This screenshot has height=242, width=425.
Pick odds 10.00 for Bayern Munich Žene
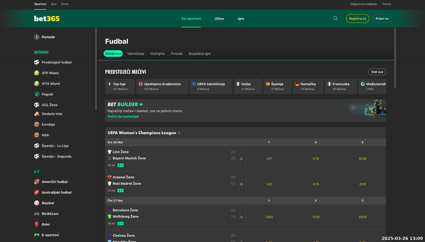click(363, 159)
